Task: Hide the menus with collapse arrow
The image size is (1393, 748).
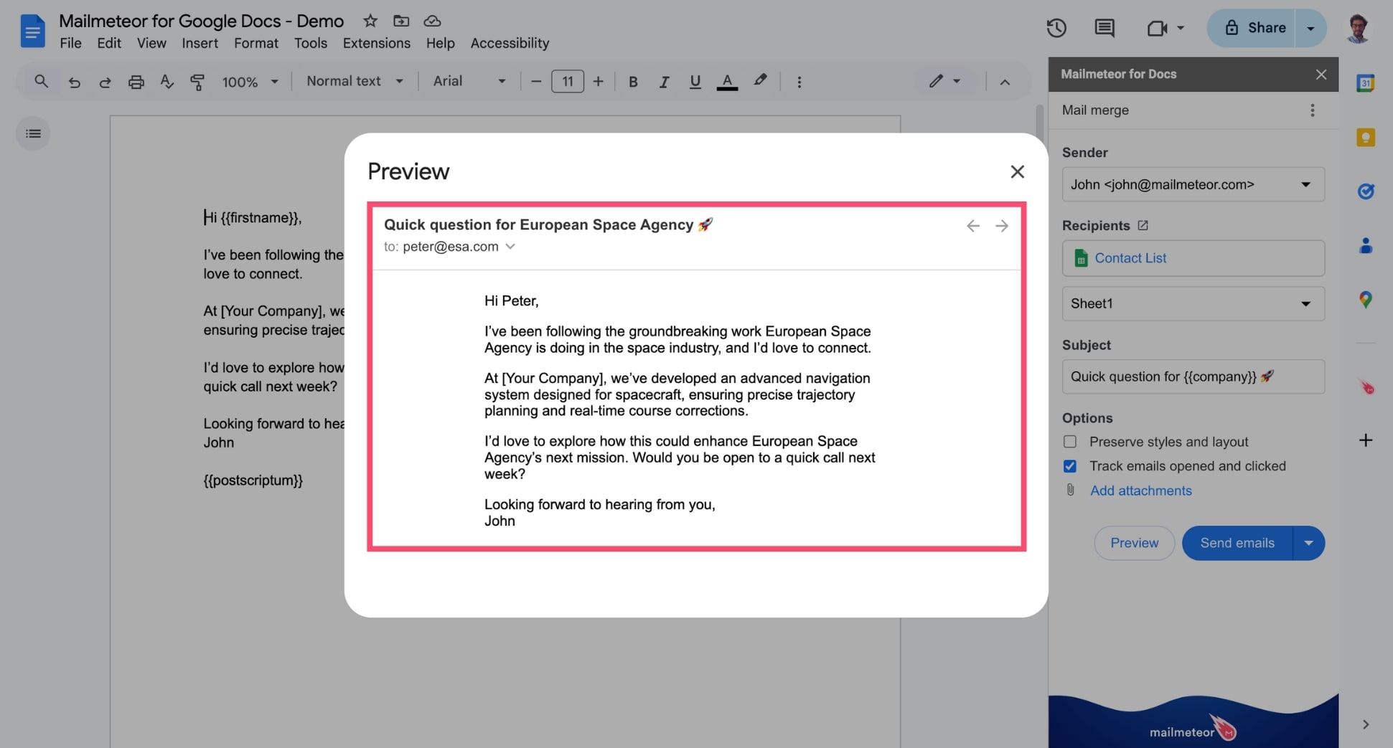Action: click(x=1005, y=82)
